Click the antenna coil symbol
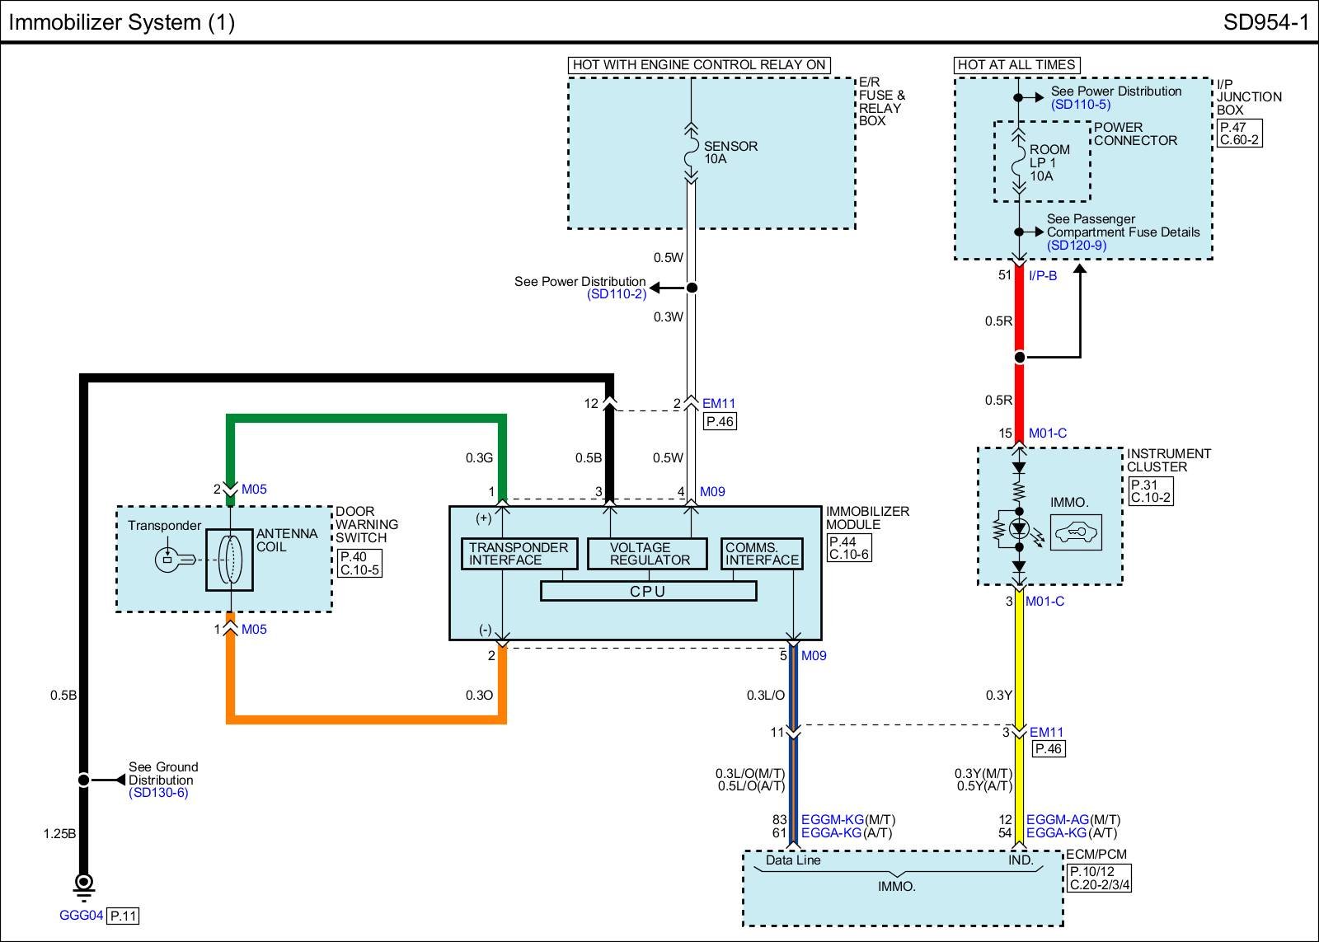The width and height of the screenshot is (1319, 942). [229, 560]
